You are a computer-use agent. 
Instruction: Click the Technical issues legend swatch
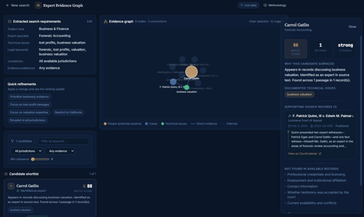(x=163, y=124)
